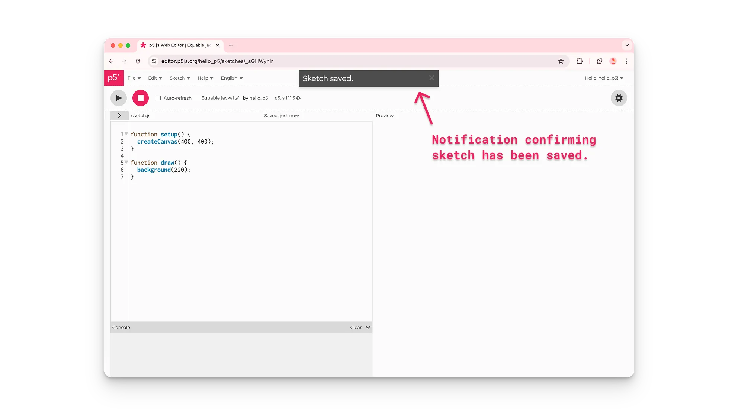Click the pencil icon to rename Equable jackal

coord(237,98)
